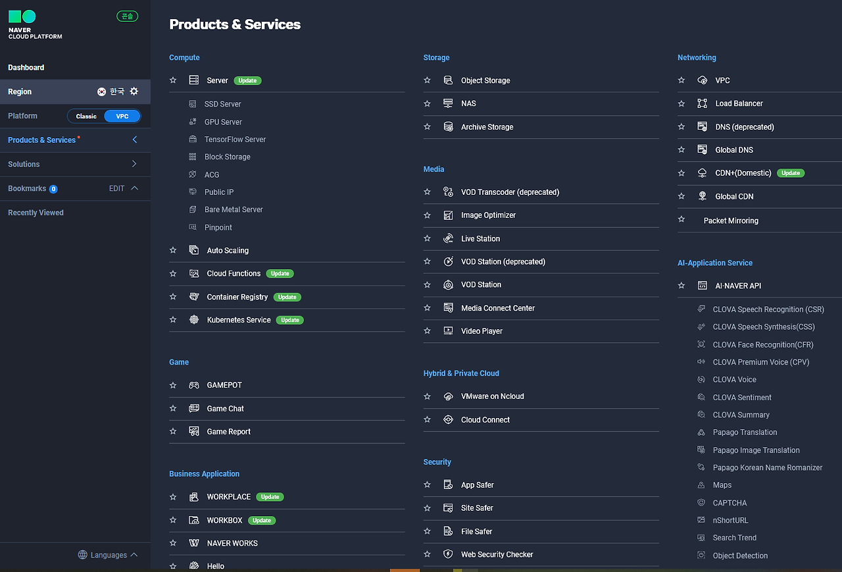Open the Recently Viewed section
The width and height of the screenshot is (842, 572).
[36, 213]
